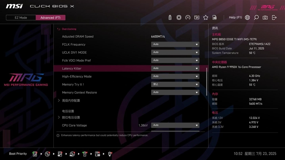285x160 pixels.
Task: Select the Memory Context Restore label
Action: click(x=79, y=93)
